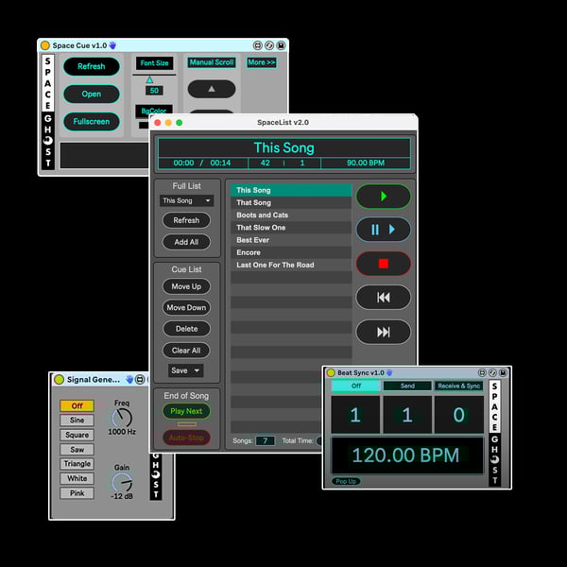
Task: Select Saw waveform in Signal Generator
Action: [77, 450]
